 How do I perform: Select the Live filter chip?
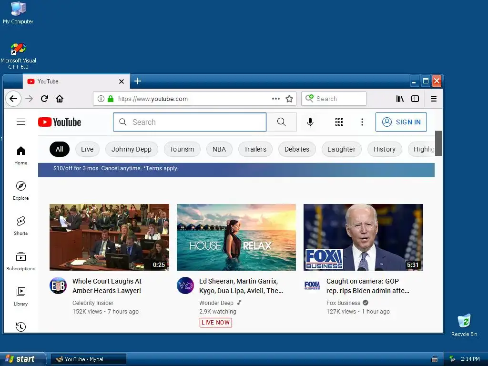point(87,149)
